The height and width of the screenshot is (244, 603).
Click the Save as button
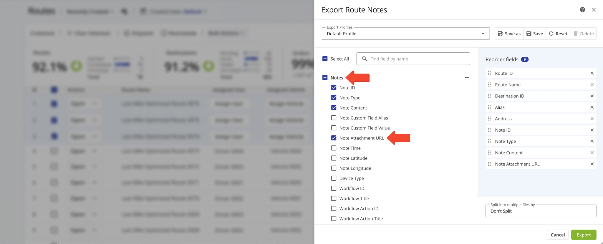point(509,34)
